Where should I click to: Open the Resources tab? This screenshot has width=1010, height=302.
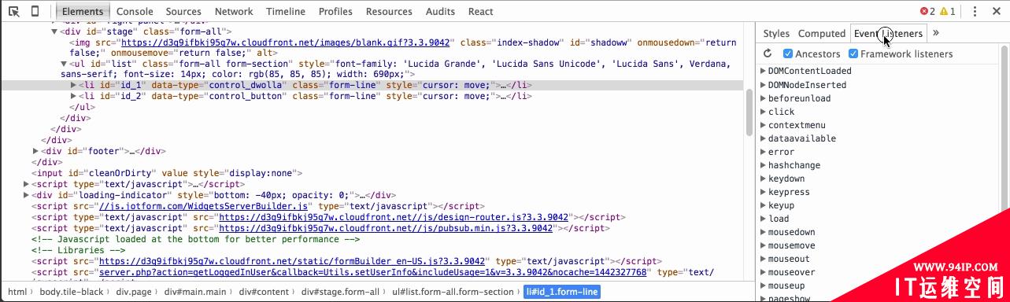[x=389, y=11]
